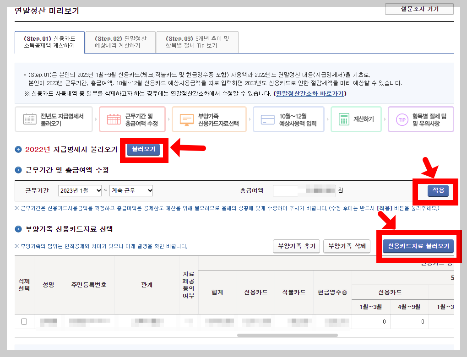
Task: Click the 총급여액 input field
Action: pos(304,190)
